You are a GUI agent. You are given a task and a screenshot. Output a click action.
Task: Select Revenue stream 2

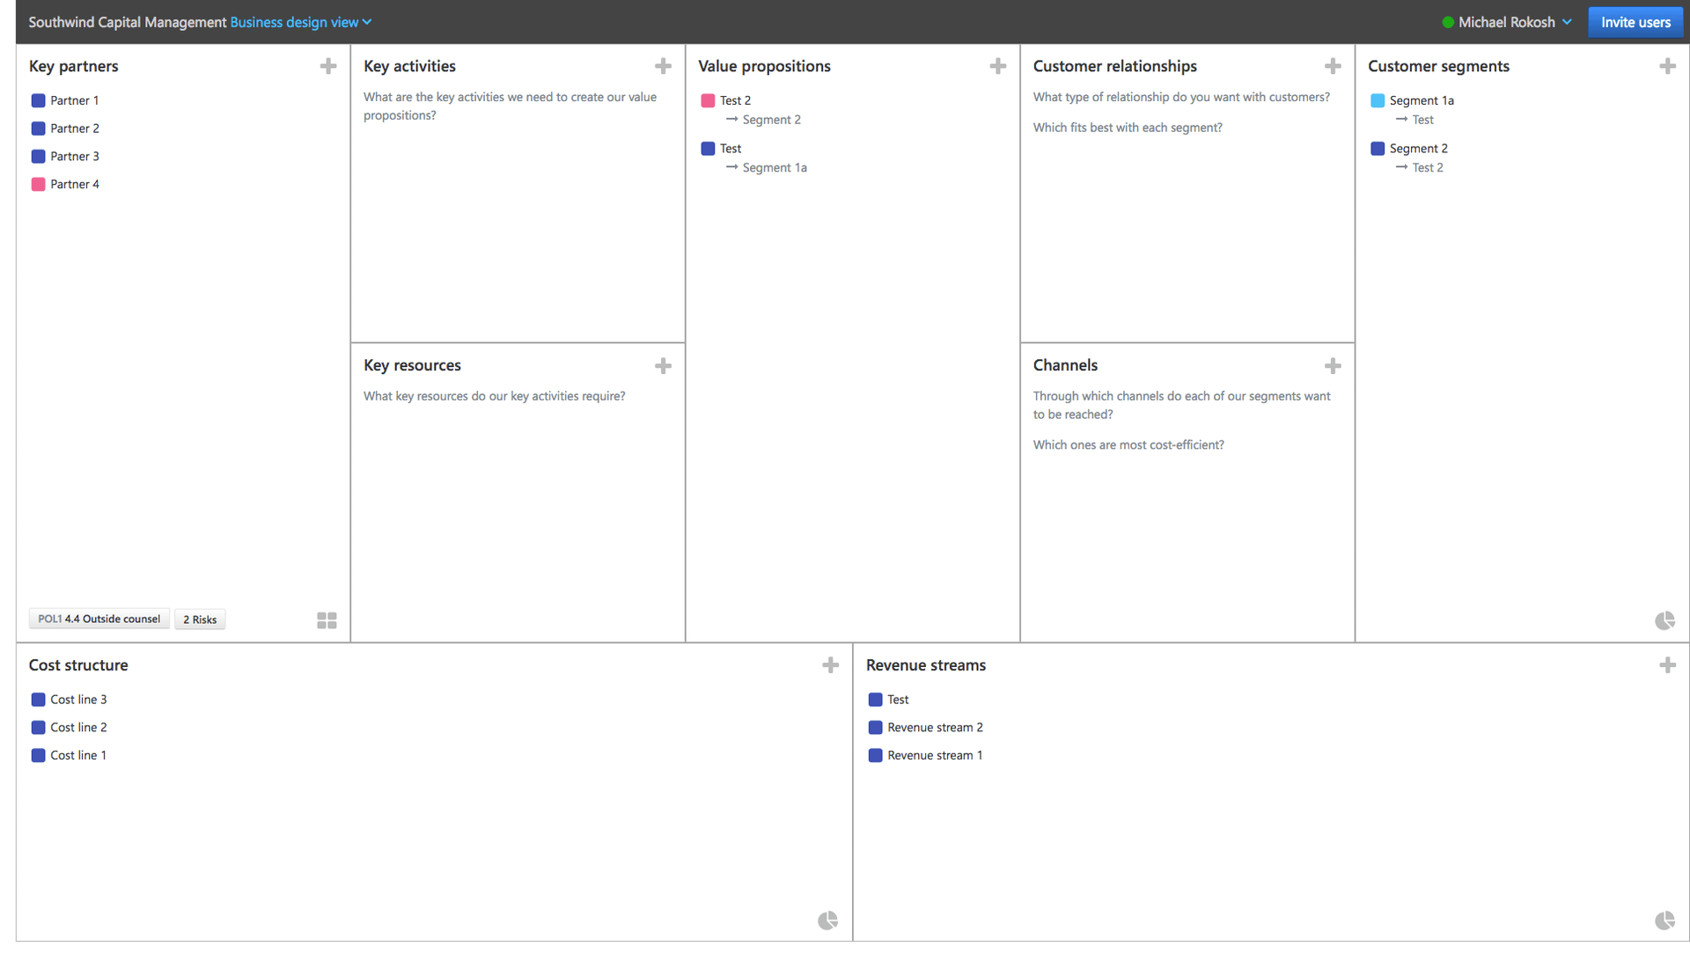935,728
